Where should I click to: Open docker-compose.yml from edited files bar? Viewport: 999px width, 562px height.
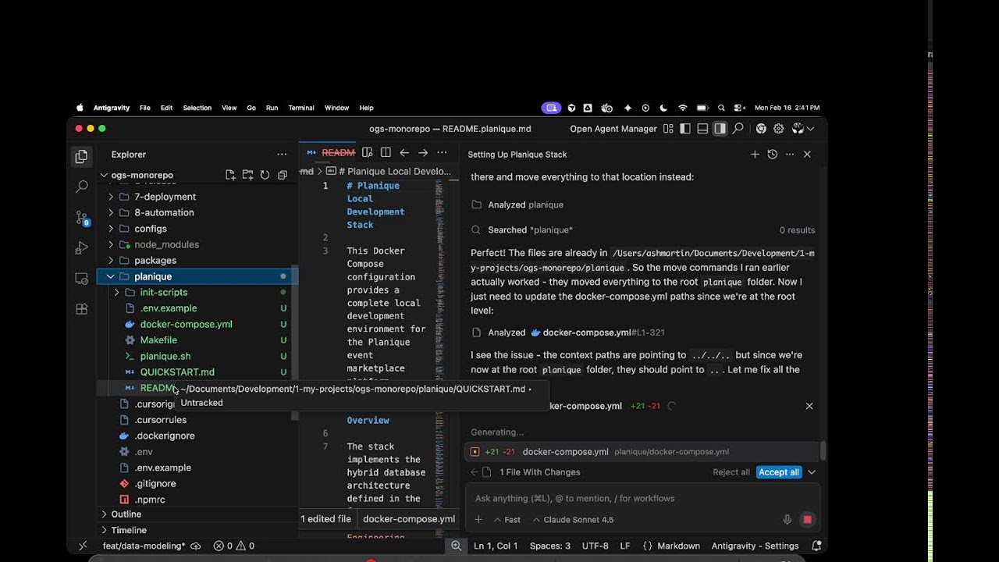(409, 519)
